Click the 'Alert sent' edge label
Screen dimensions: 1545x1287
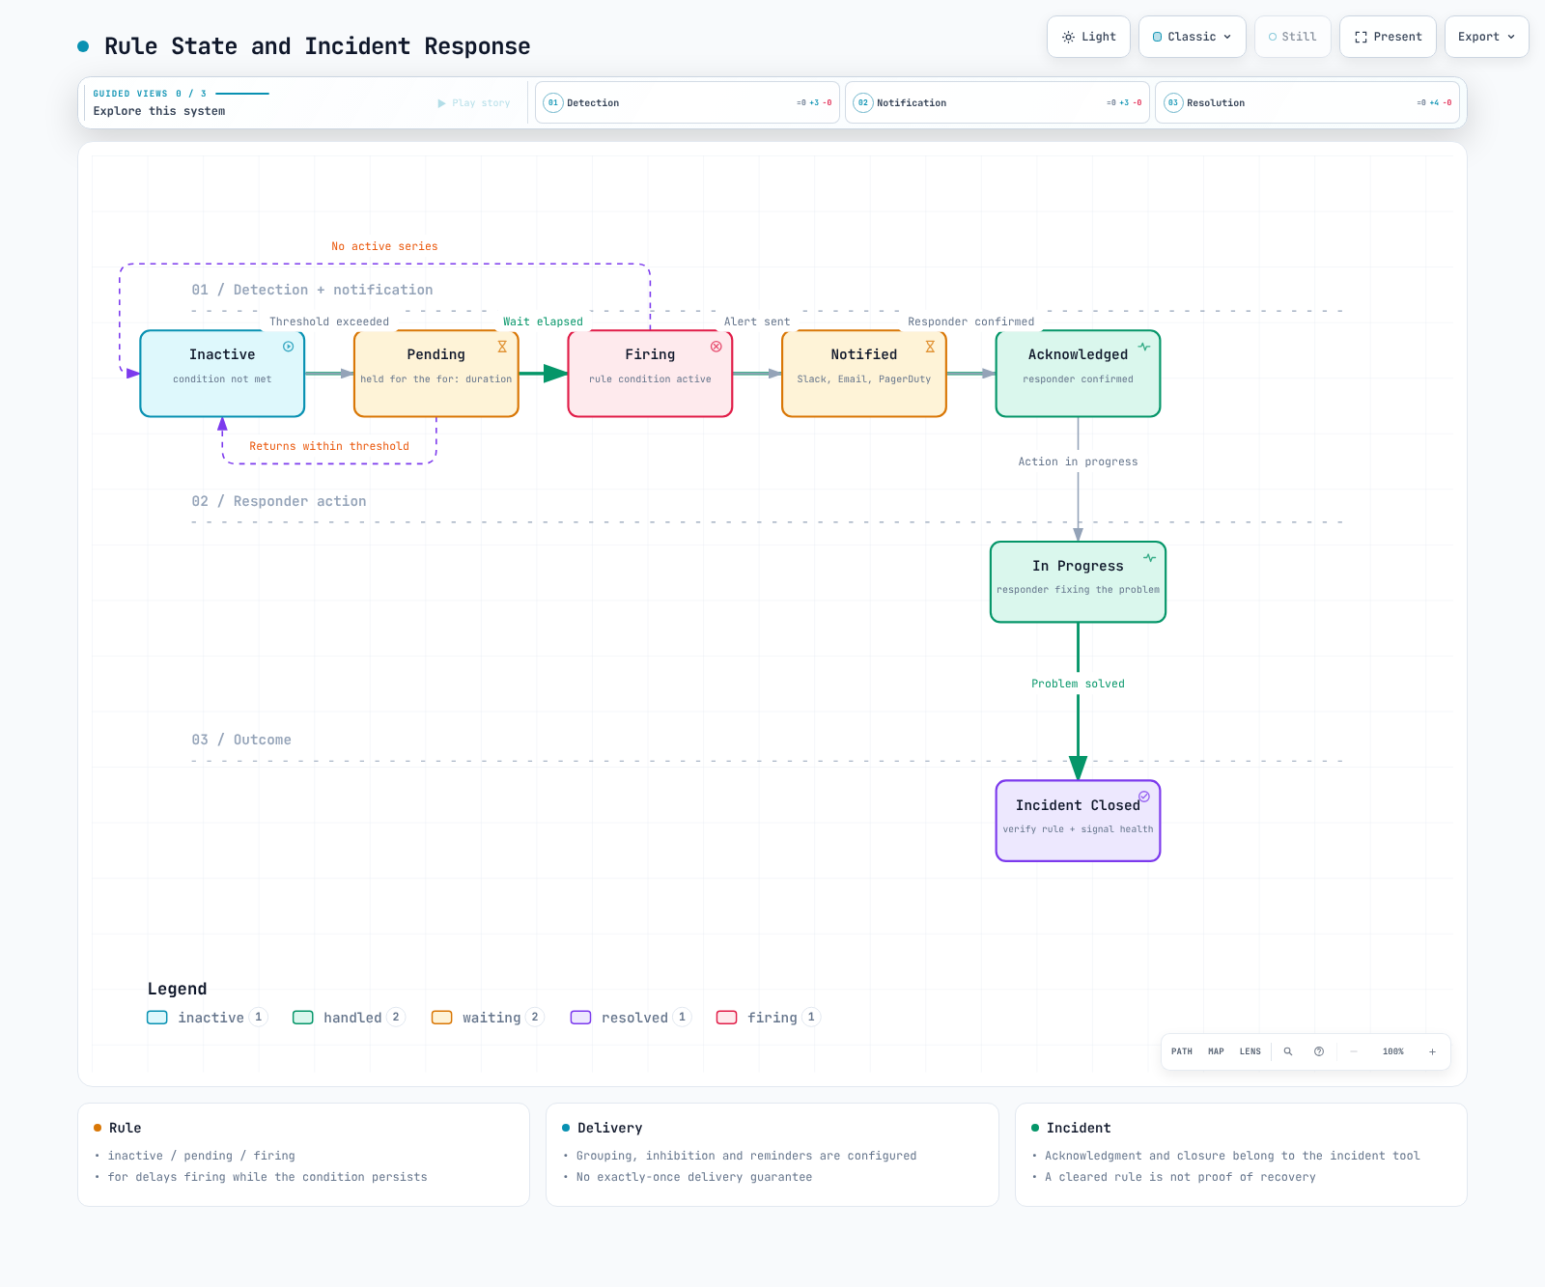(757, 322)
